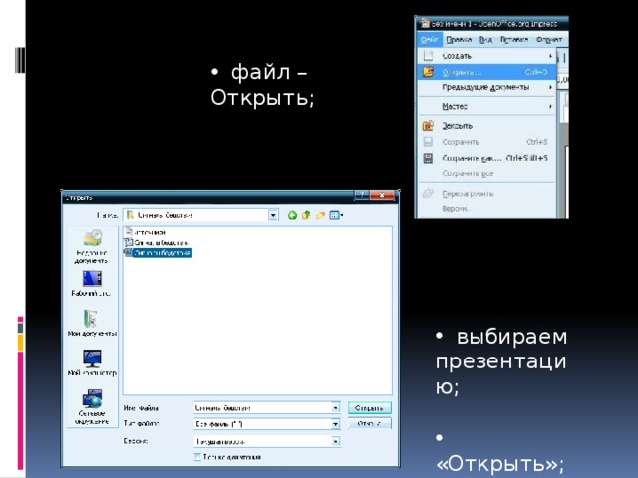The height and width of the screenshot is (478, 638).
Task: Choose Мастер entry in the File menu
Action: (487, 106)
